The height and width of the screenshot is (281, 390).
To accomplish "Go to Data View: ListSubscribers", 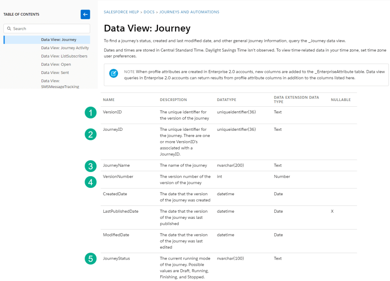I will click(64, 56).
